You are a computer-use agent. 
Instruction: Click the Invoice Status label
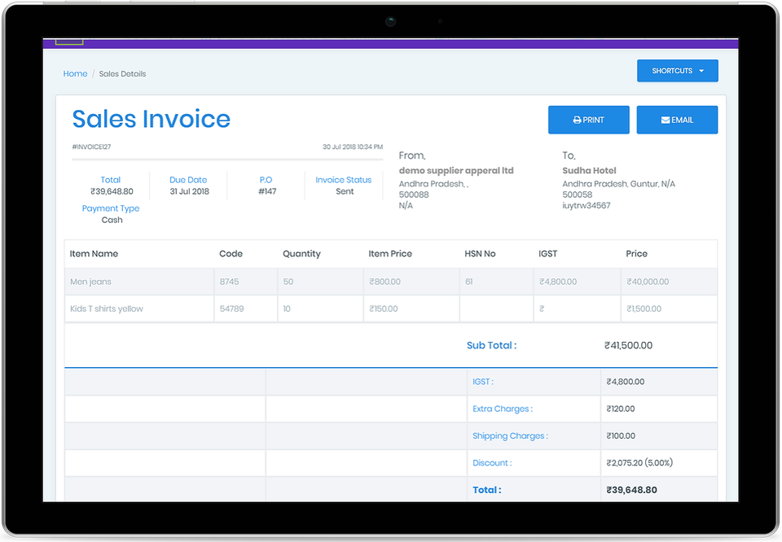[x=343, y=180]
